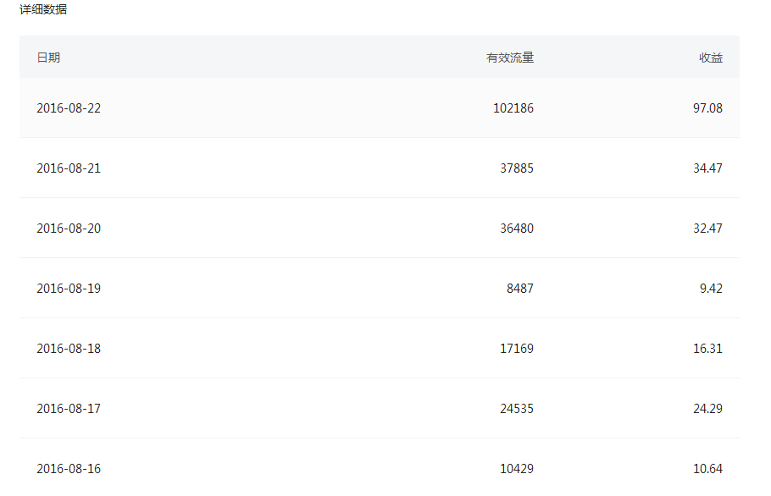The image size is (771, 496).
Task: Click the 102186 traffic value
Action: pos(513,108)
